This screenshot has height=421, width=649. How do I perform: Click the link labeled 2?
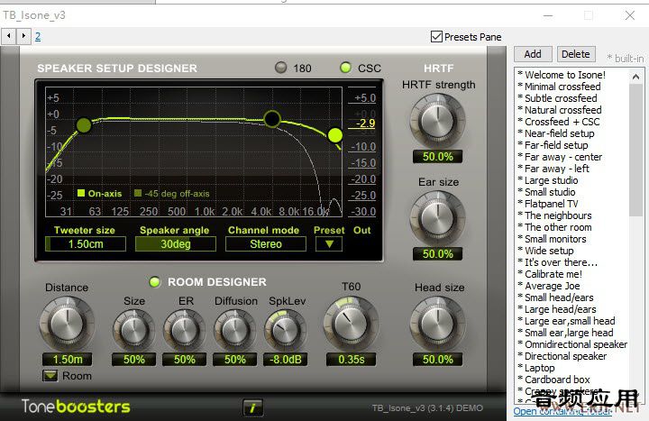tap(38, 36)
